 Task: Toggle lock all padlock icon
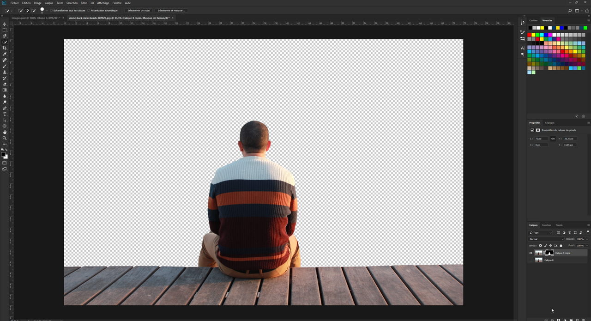561,245
